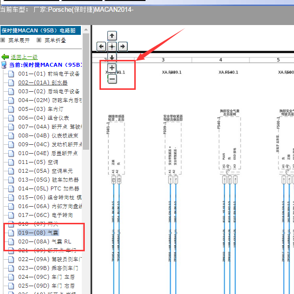Screen dimensions: 294x294
Task: Zoom out with minus button
Action: coord(112,79)
